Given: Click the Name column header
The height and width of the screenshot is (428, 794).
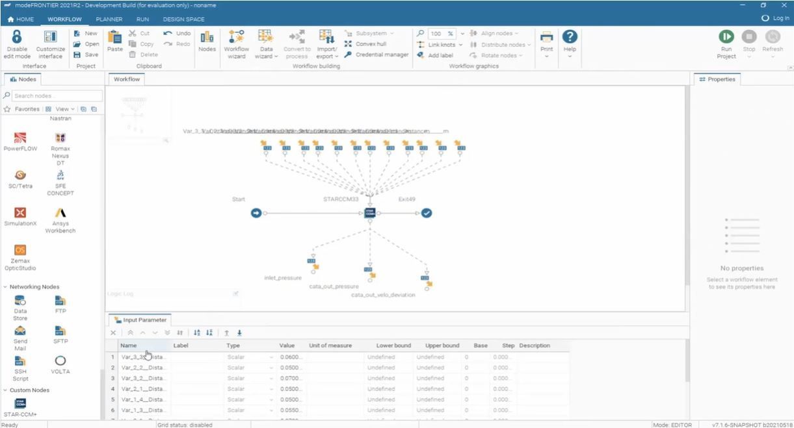Looking at the screenshot, I should (x=144, y=346).
